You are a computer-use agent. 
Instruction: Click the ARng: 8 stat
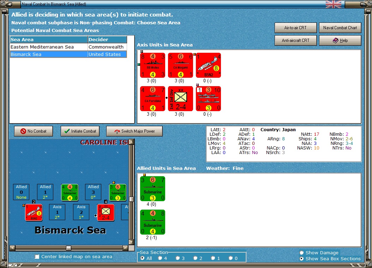click(x=276, y=139)
